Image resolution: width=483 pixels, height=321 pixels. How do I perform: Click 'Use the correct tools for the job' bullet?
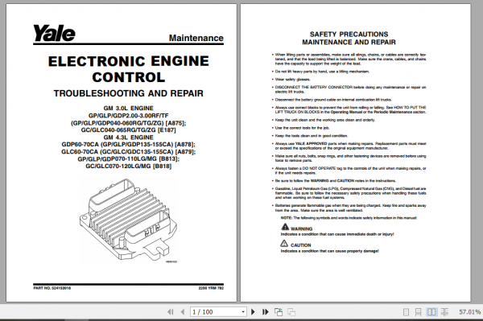pos(302,128)
